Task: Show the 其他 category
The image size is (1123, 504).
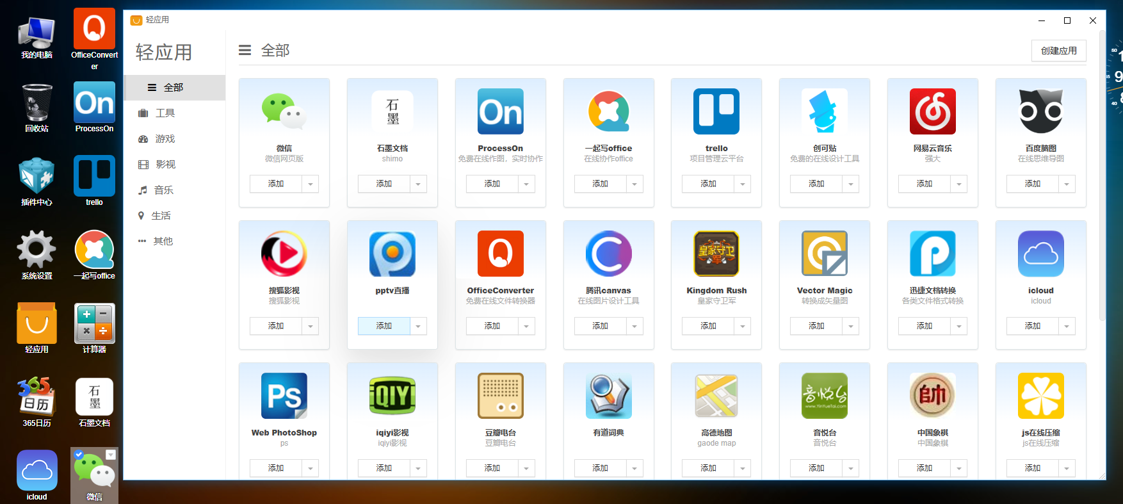Action: click(x=174, y=241)
